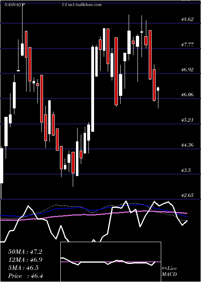This screenshot has height=282, width=201.
Task: Click the 46.06 price axis label
Action: click(x=187, y=94)
